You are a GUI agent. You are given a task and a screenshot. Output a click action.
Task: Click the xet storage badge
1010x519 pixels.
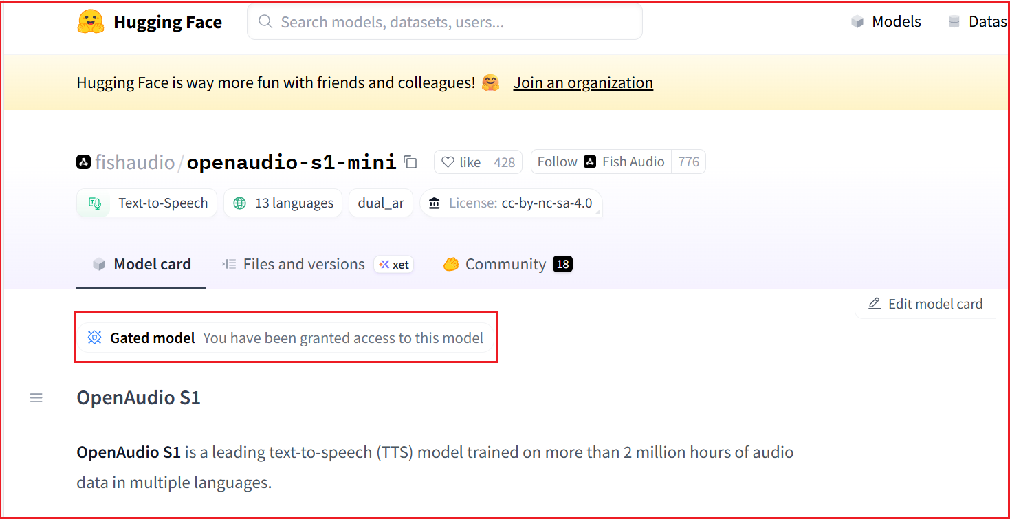pyautogui.click(x=394, y=265)
